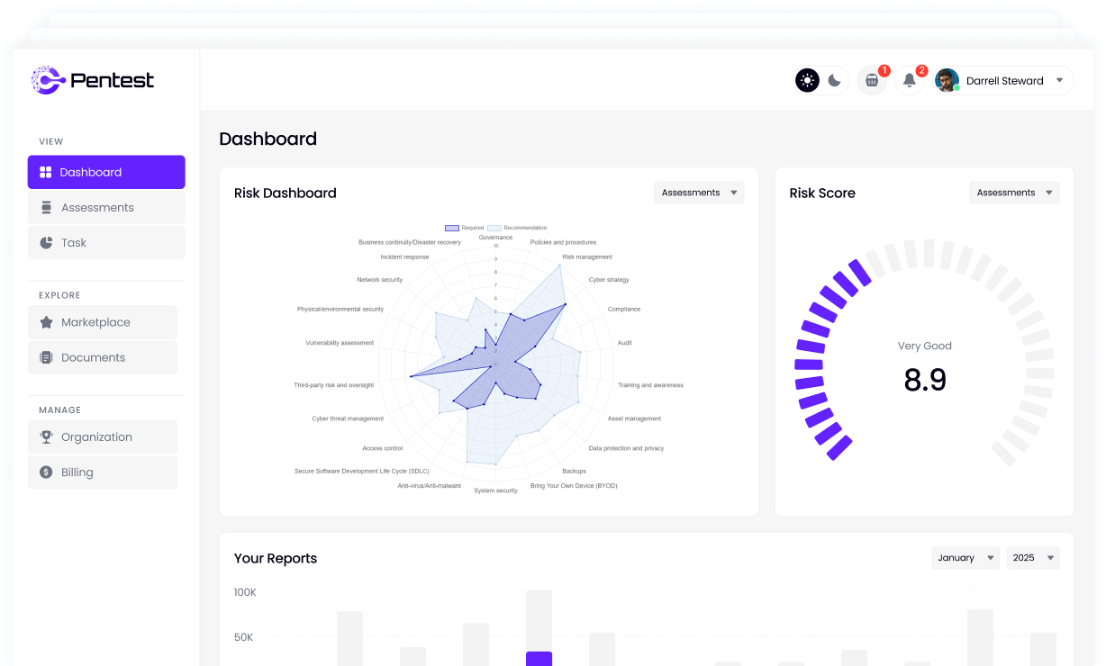Open the store cart icon in header
The height and width of the screenshot is (666, 1106).
coord(872,80)
